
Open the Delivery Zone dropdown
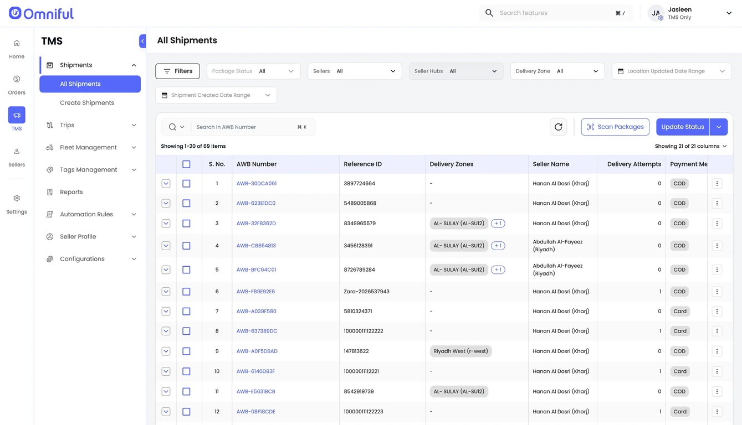point(557,71)
